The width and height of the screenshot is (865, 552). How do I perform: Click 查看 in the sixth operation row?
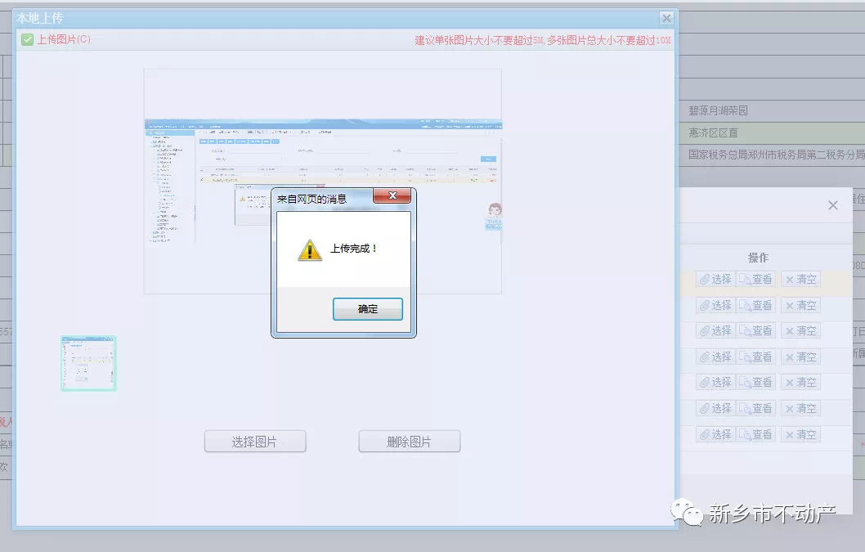tap(755, 408)
